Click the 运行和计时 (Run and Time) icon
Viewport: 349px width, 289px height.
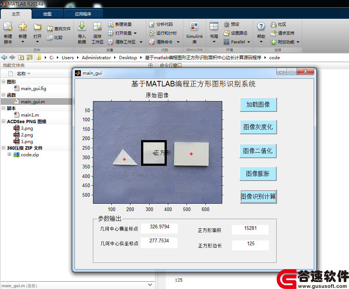click(152, 33)
